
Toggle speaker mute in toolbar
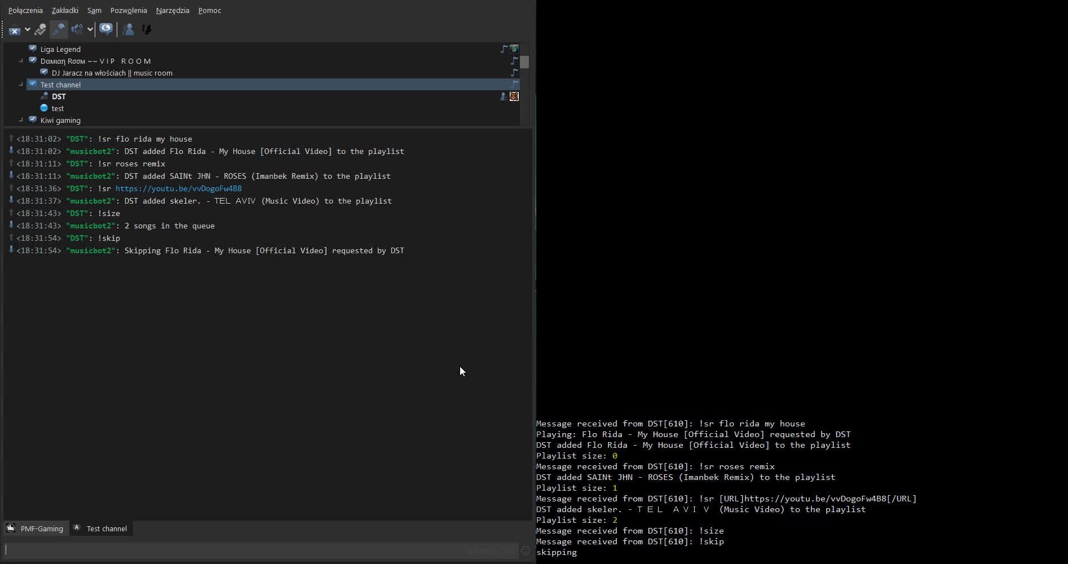click(x=77, y=29)
